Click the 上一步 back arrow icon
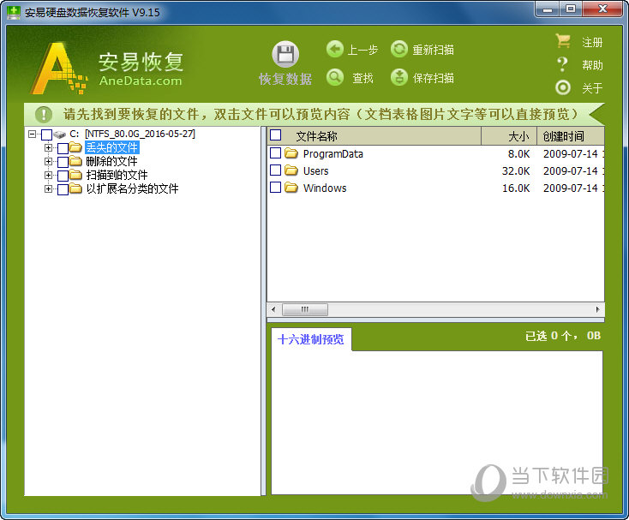This screenshot has width=629, height=520. 335,50
